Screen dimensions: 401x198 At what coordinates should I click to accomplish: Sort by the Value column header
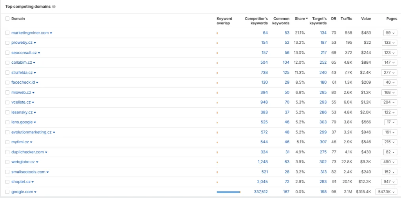[x=366, y=19]
